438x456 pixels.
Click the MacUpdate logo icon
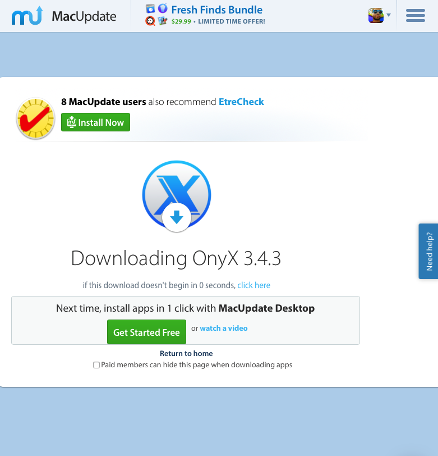[x=27, y=16]
